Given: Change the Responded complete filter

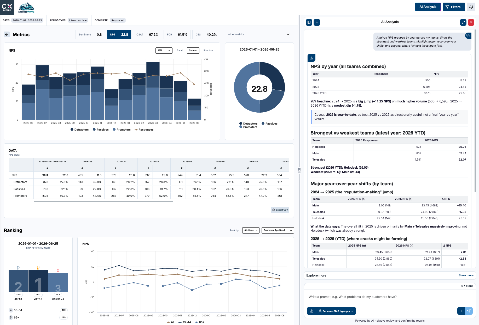Looking at the screenshot, I should coord(118,20).
